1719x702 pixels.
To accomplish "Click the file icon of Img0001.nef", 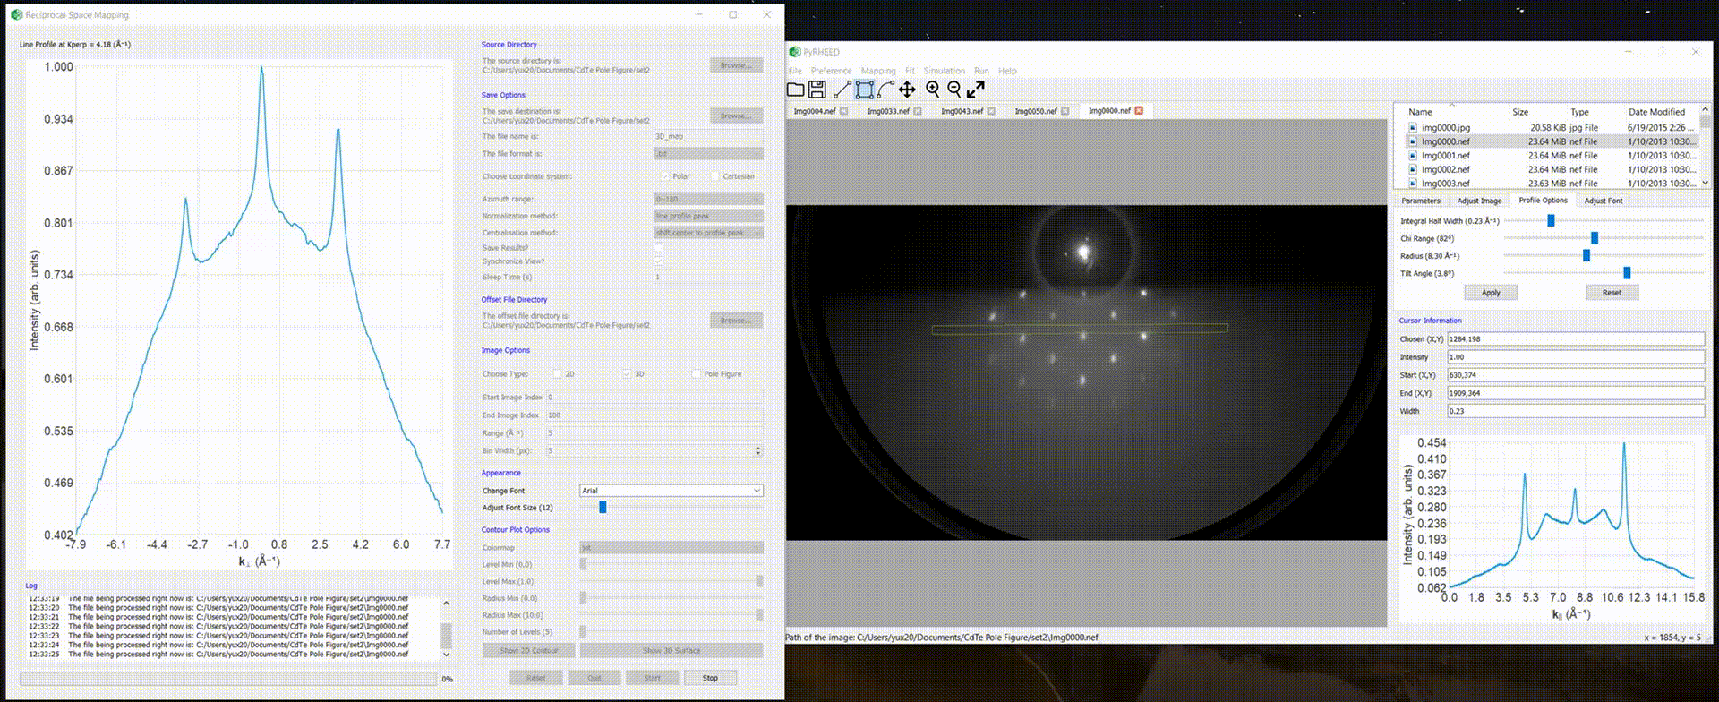I will click(x=1413, y=156).
